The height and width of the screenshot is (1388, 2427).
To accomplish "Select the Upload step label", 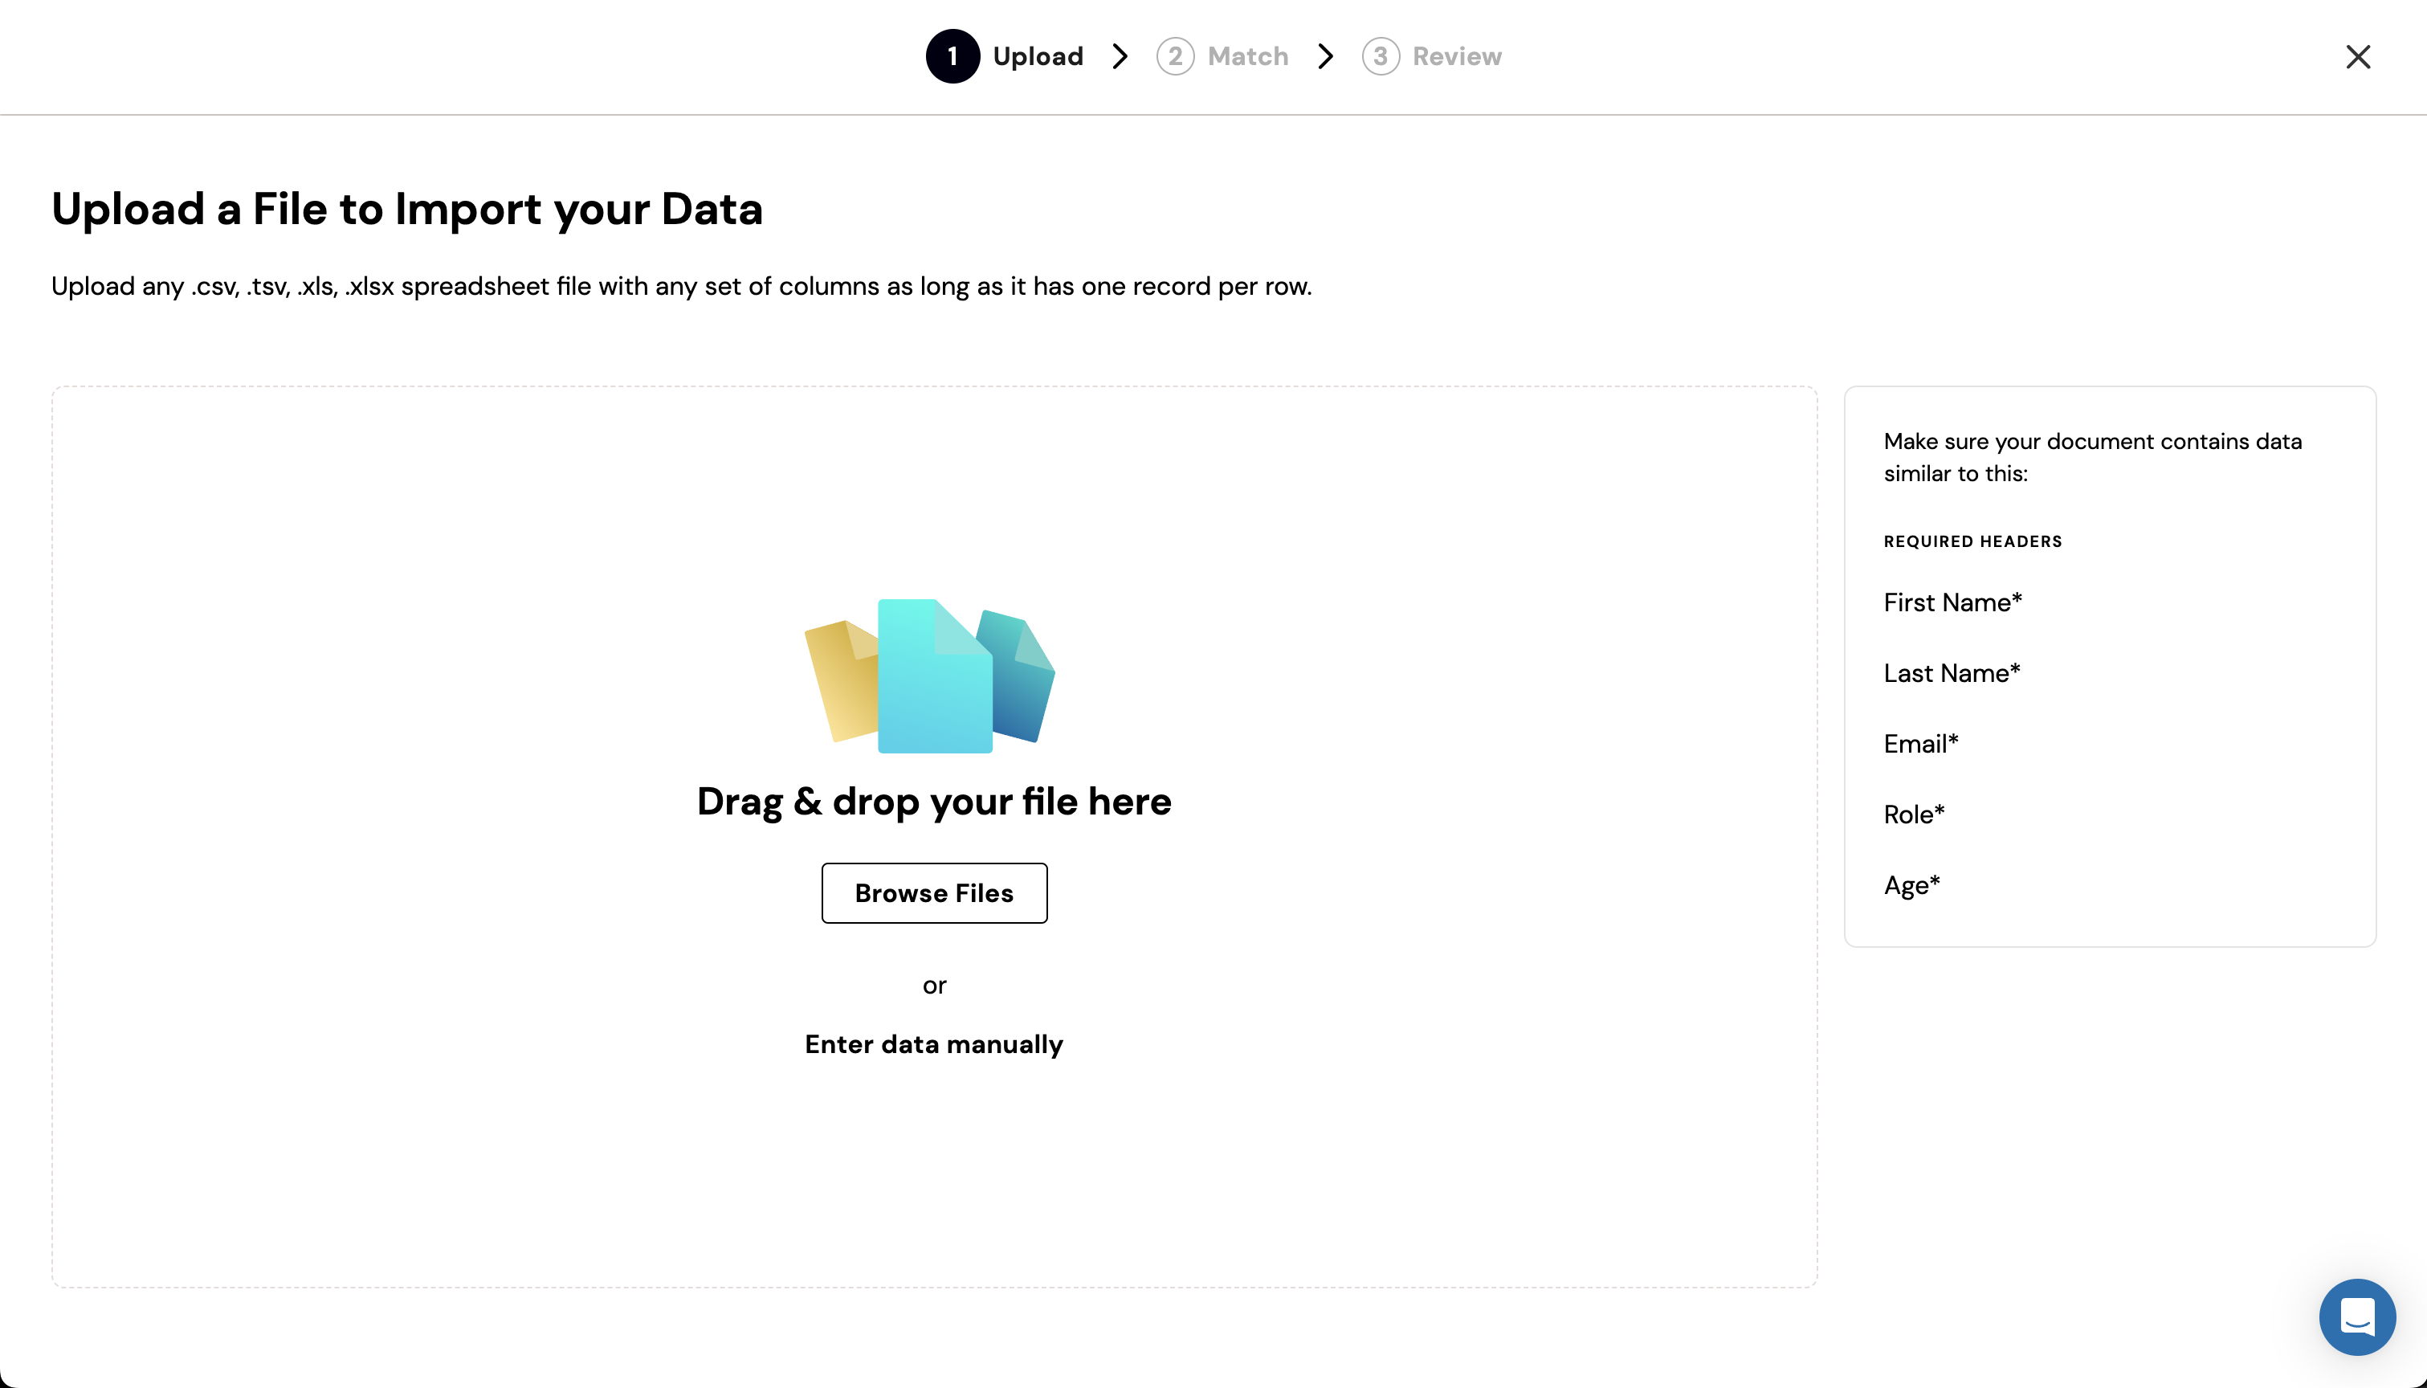I will [x=1037, y=56].
